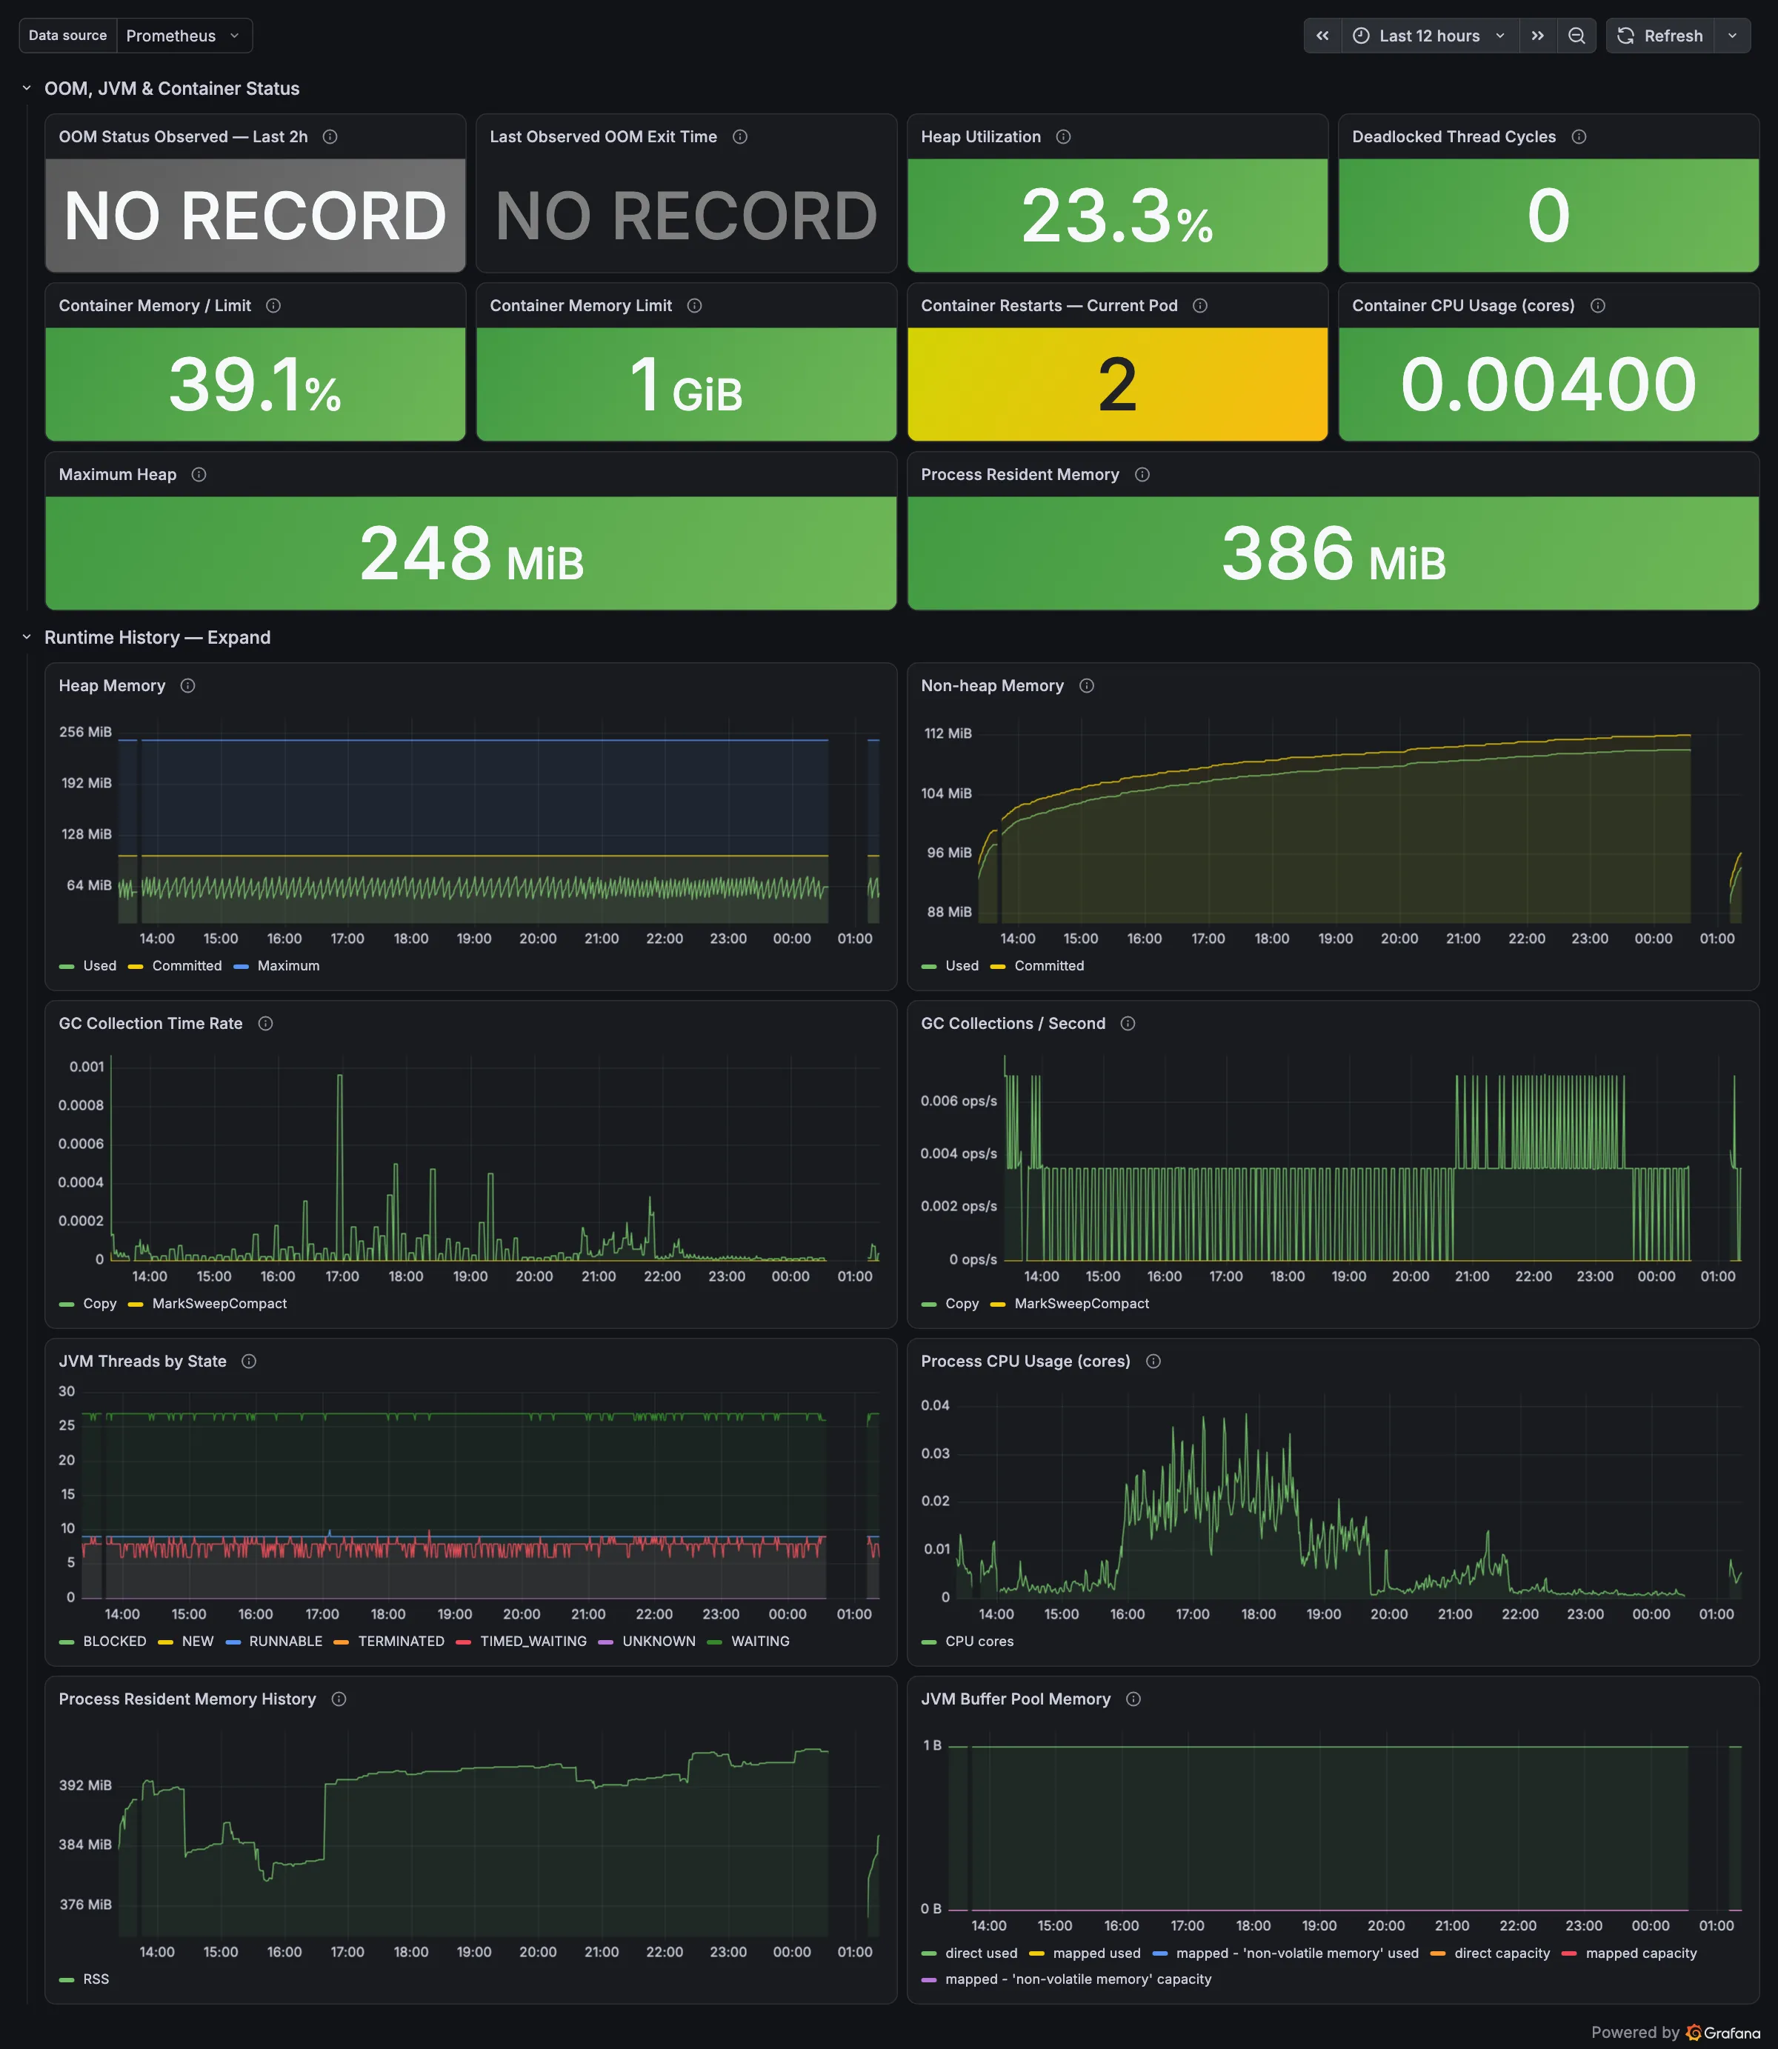Shift time range backward with double-left arrows

(x=1322, y=36)
